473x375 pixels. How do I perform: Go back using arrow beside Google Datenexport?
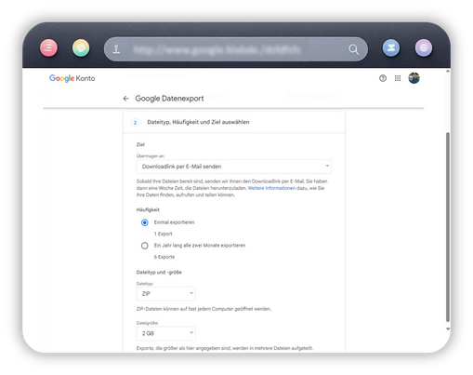coord(125,99)
